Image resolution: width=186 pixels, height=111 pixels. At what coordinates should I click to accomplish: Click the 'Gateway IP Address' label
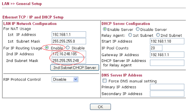[120, 55]
